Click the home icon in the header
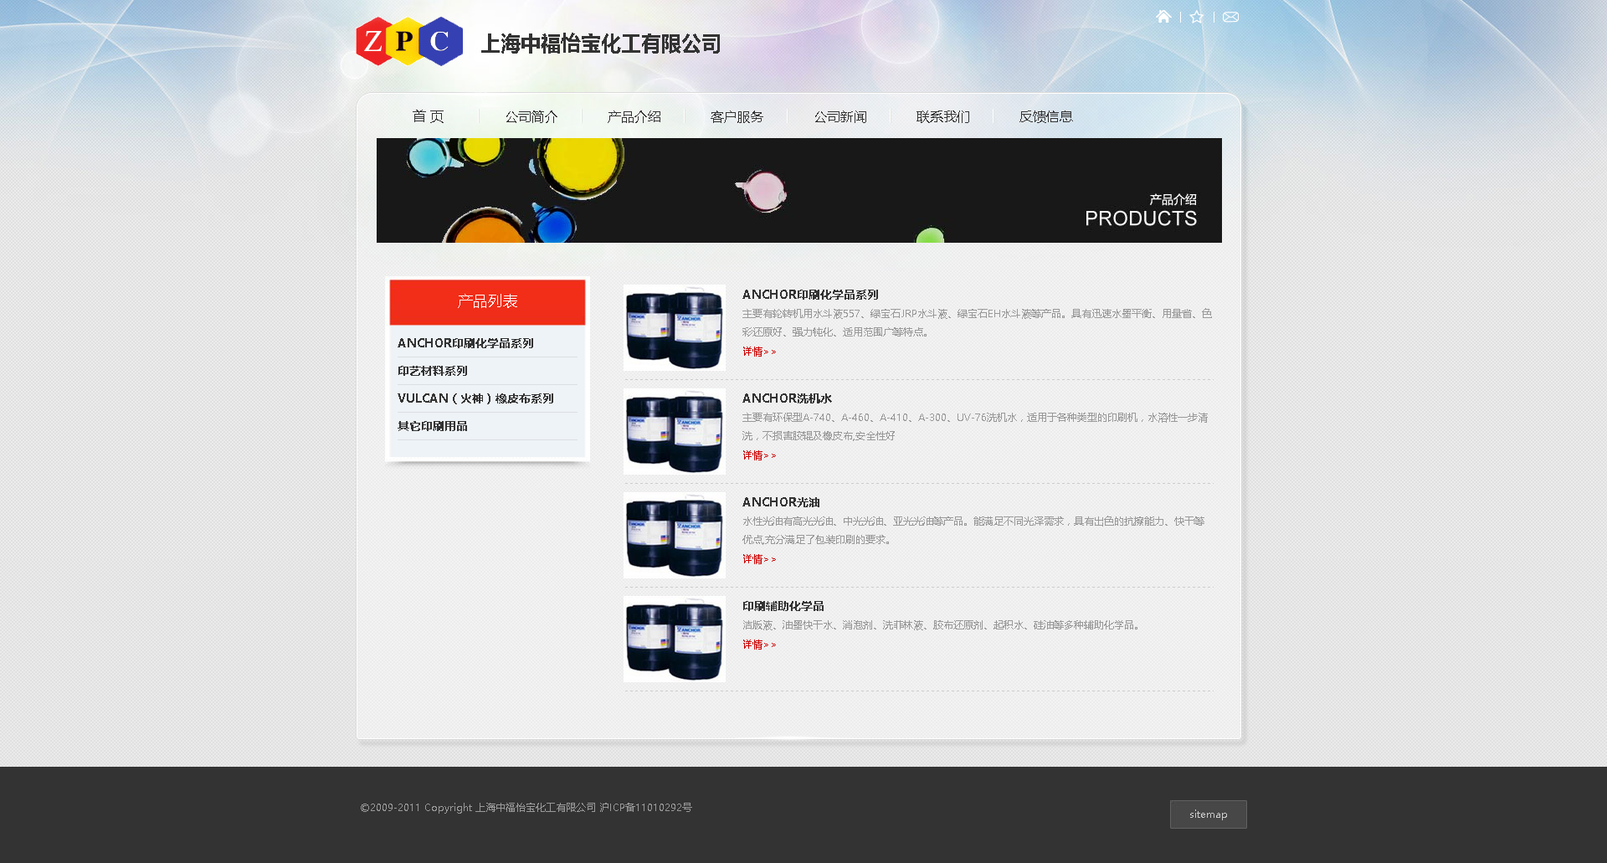1607x863 pixels. click(x=1163, y=17)
